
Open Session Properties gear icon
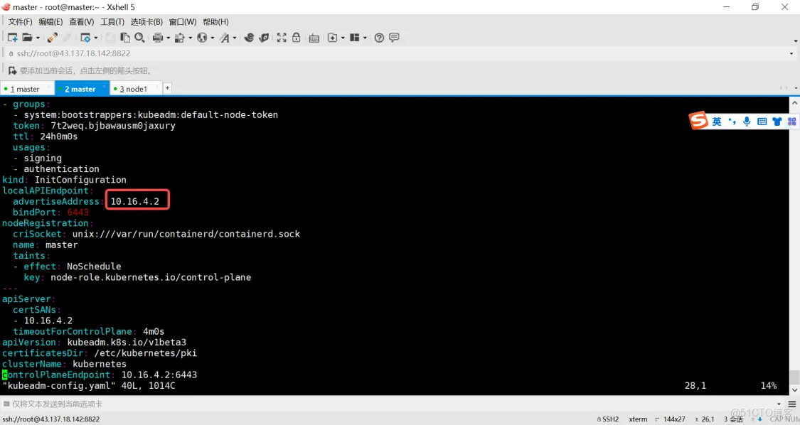click(x=85, y=38)
